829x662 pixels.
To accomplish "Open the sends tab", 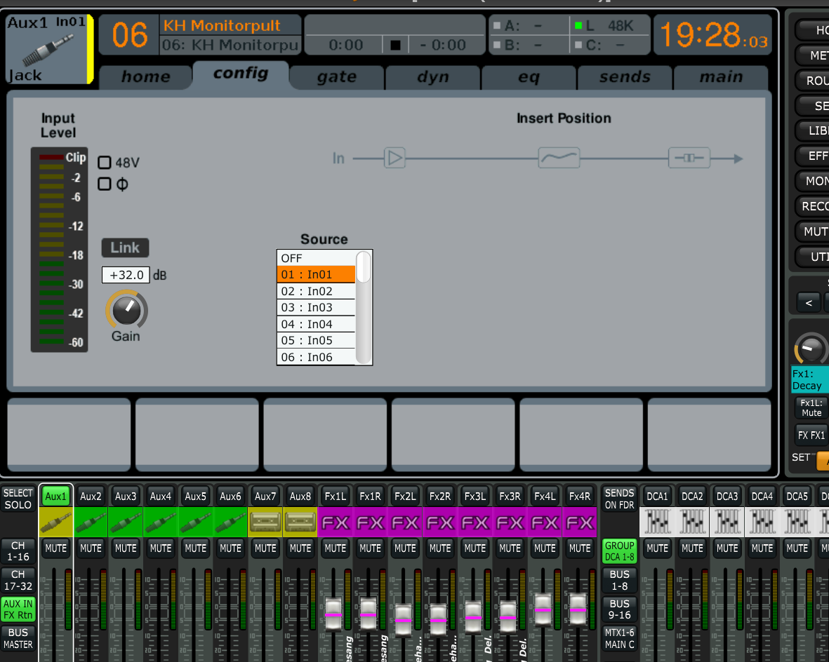I will 625,77.
